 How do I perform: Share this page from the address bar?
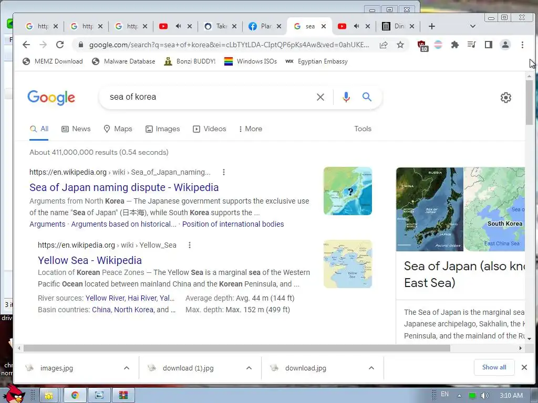pyautogui.click(x=384, y=45)
